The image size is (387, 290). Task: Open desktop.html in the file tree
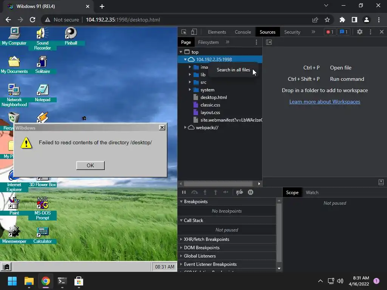point(214,97)
